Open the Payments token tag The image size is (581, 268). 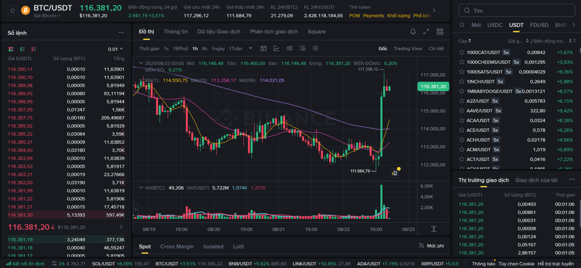click(374, 16)
